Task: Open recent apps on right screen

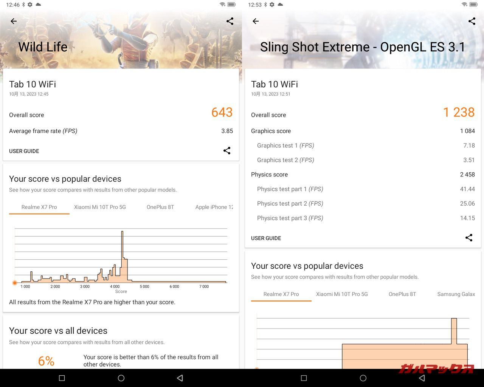Action: click(x=304, y=378)
